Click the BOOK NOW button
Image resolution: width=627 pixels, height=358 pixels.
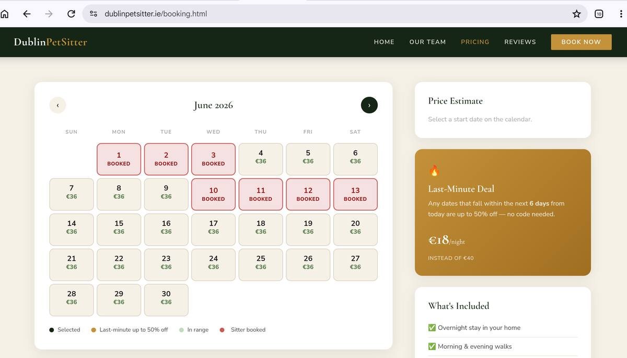(x=581, y=42)
